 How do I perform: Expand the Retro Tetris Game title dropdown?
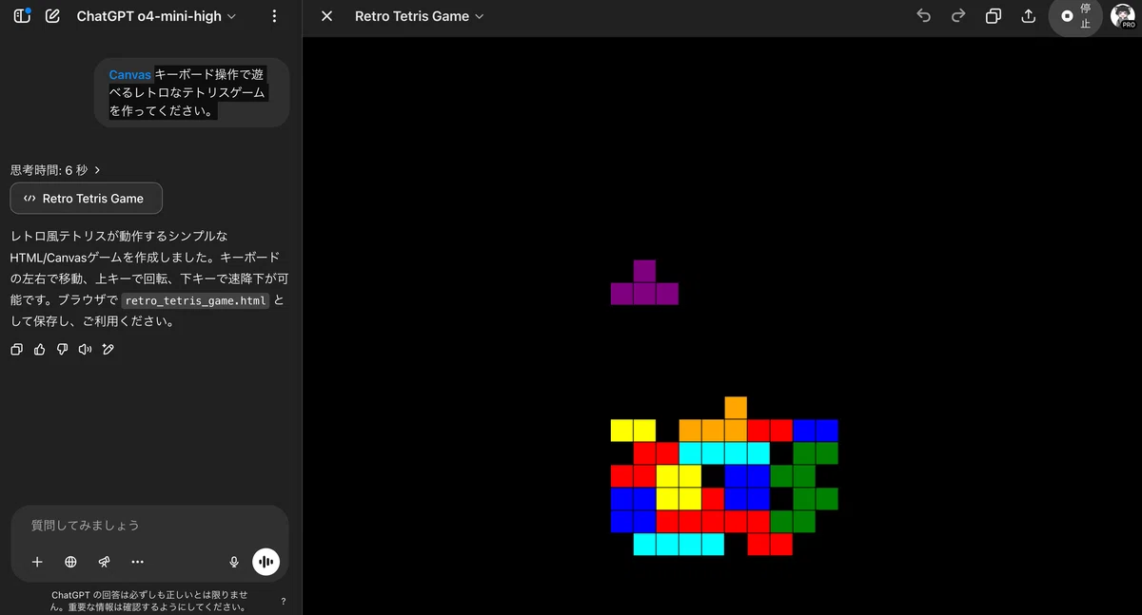click(x=419, y=16)
